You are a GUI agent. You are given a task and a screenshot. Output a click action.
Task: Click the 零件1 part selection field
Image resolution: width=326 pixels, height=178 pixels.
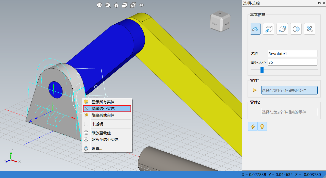(289, 90)
